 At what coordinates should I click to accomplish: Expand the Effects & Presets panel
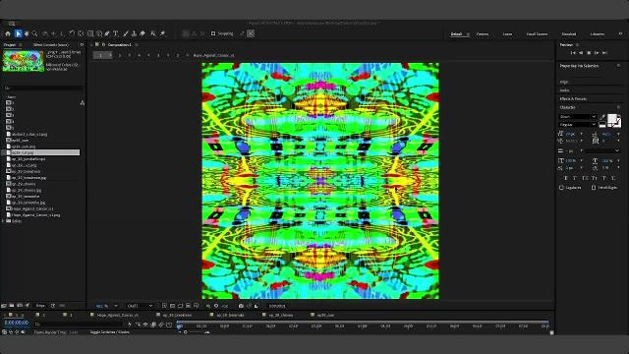pos(573,98)
